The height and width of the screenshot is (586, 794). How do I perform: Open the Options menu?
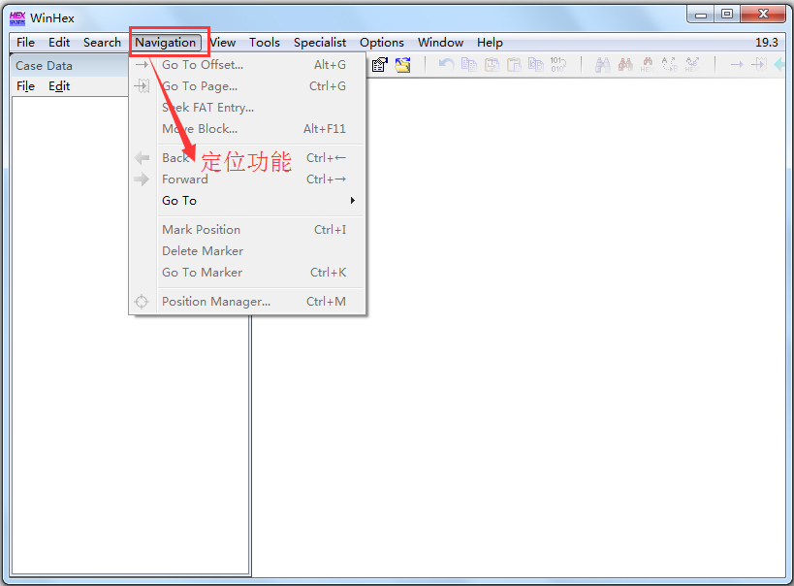[382, 43]
